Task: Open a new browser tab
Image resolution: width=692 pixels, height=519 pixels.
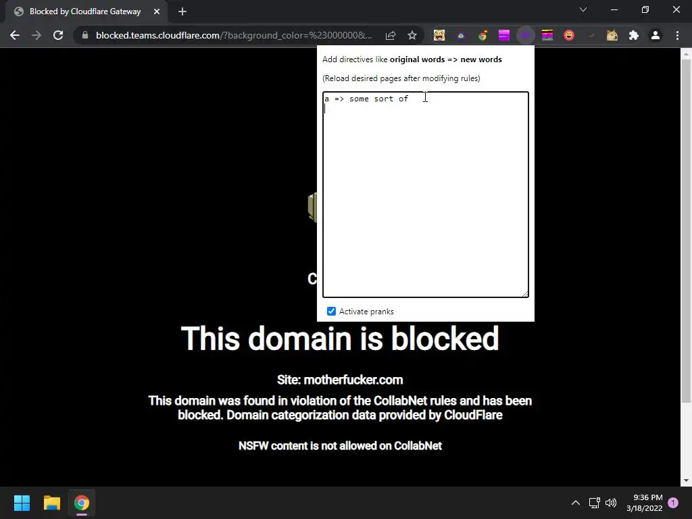Action: point(182,11)
